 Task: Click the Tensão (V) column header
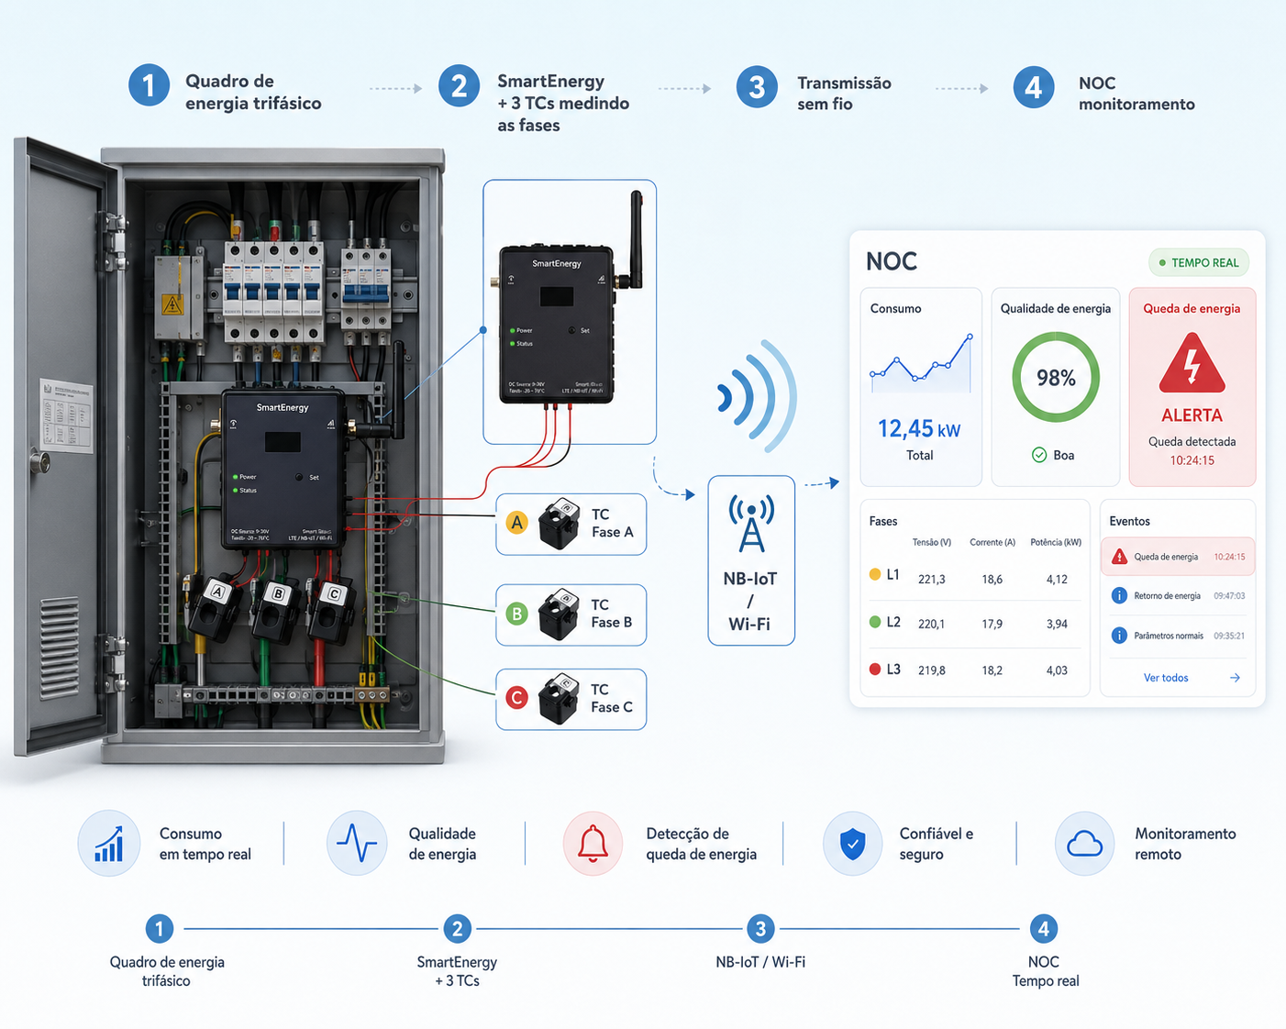932,543
